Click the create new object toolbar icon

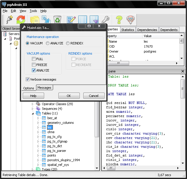46,20
